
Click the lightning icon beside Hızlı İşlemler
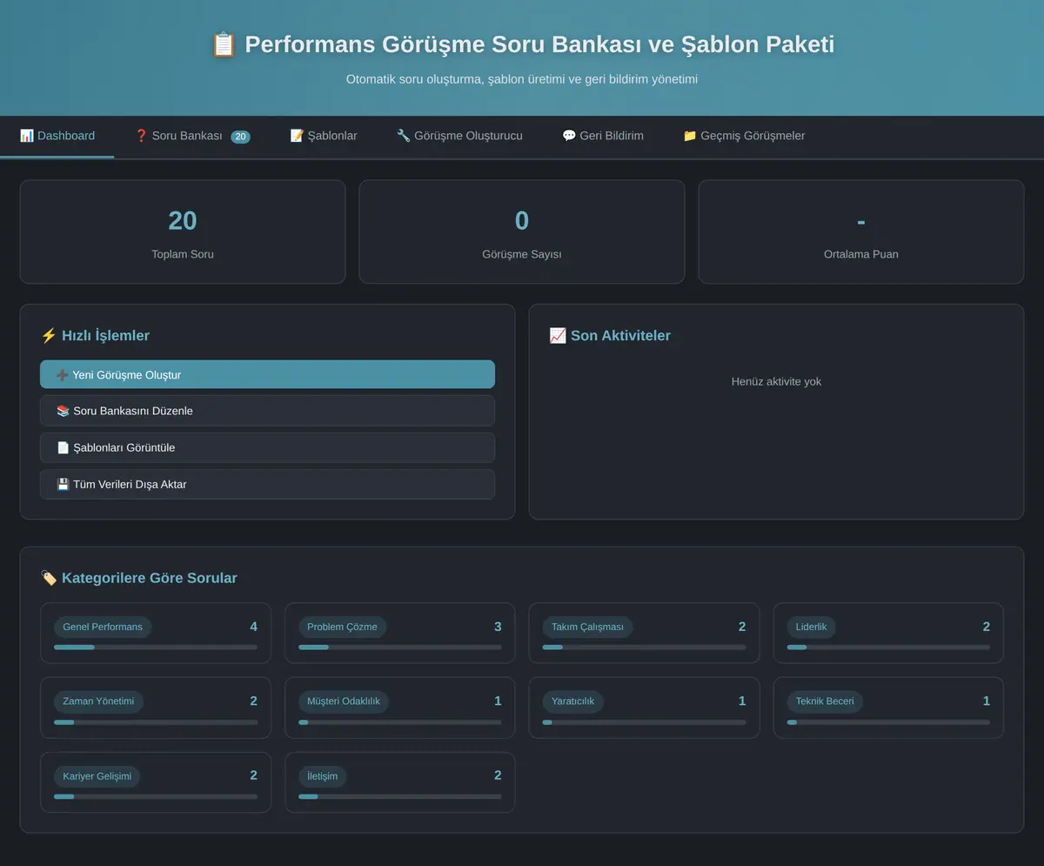click(49, 335)
